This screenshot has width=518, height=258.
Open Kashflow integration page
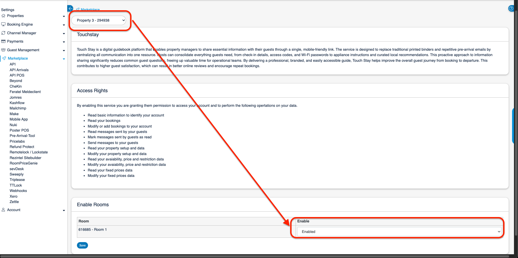click(17, 103)
